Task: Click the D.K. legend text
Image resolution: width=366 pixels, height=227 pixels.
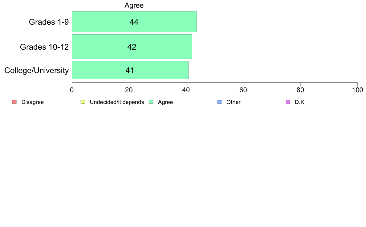Action: point(300,102)
